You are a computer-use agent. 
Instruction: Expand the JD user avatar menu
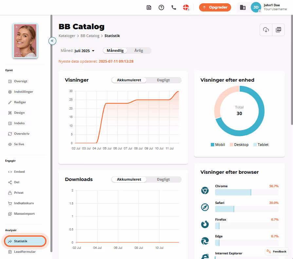[256, 7]
